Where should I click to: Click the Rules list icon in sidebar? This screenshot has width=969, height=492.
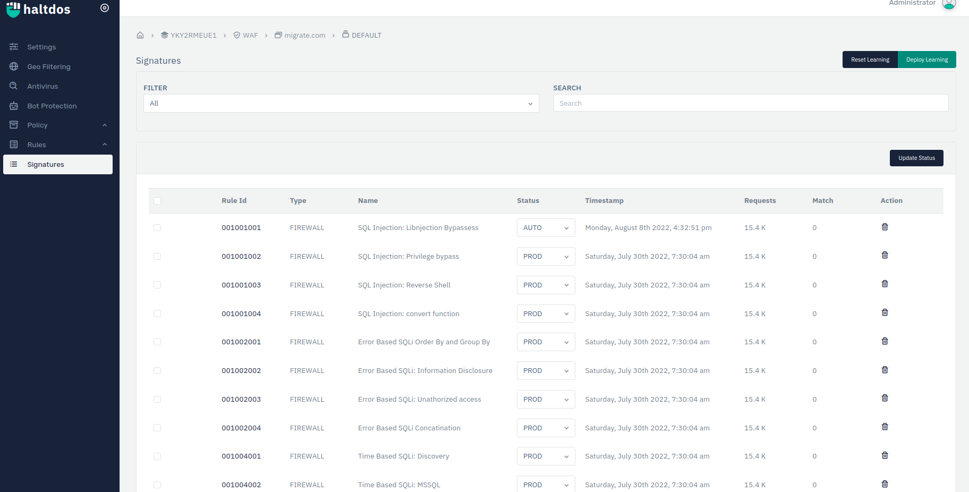coord(14,145)
